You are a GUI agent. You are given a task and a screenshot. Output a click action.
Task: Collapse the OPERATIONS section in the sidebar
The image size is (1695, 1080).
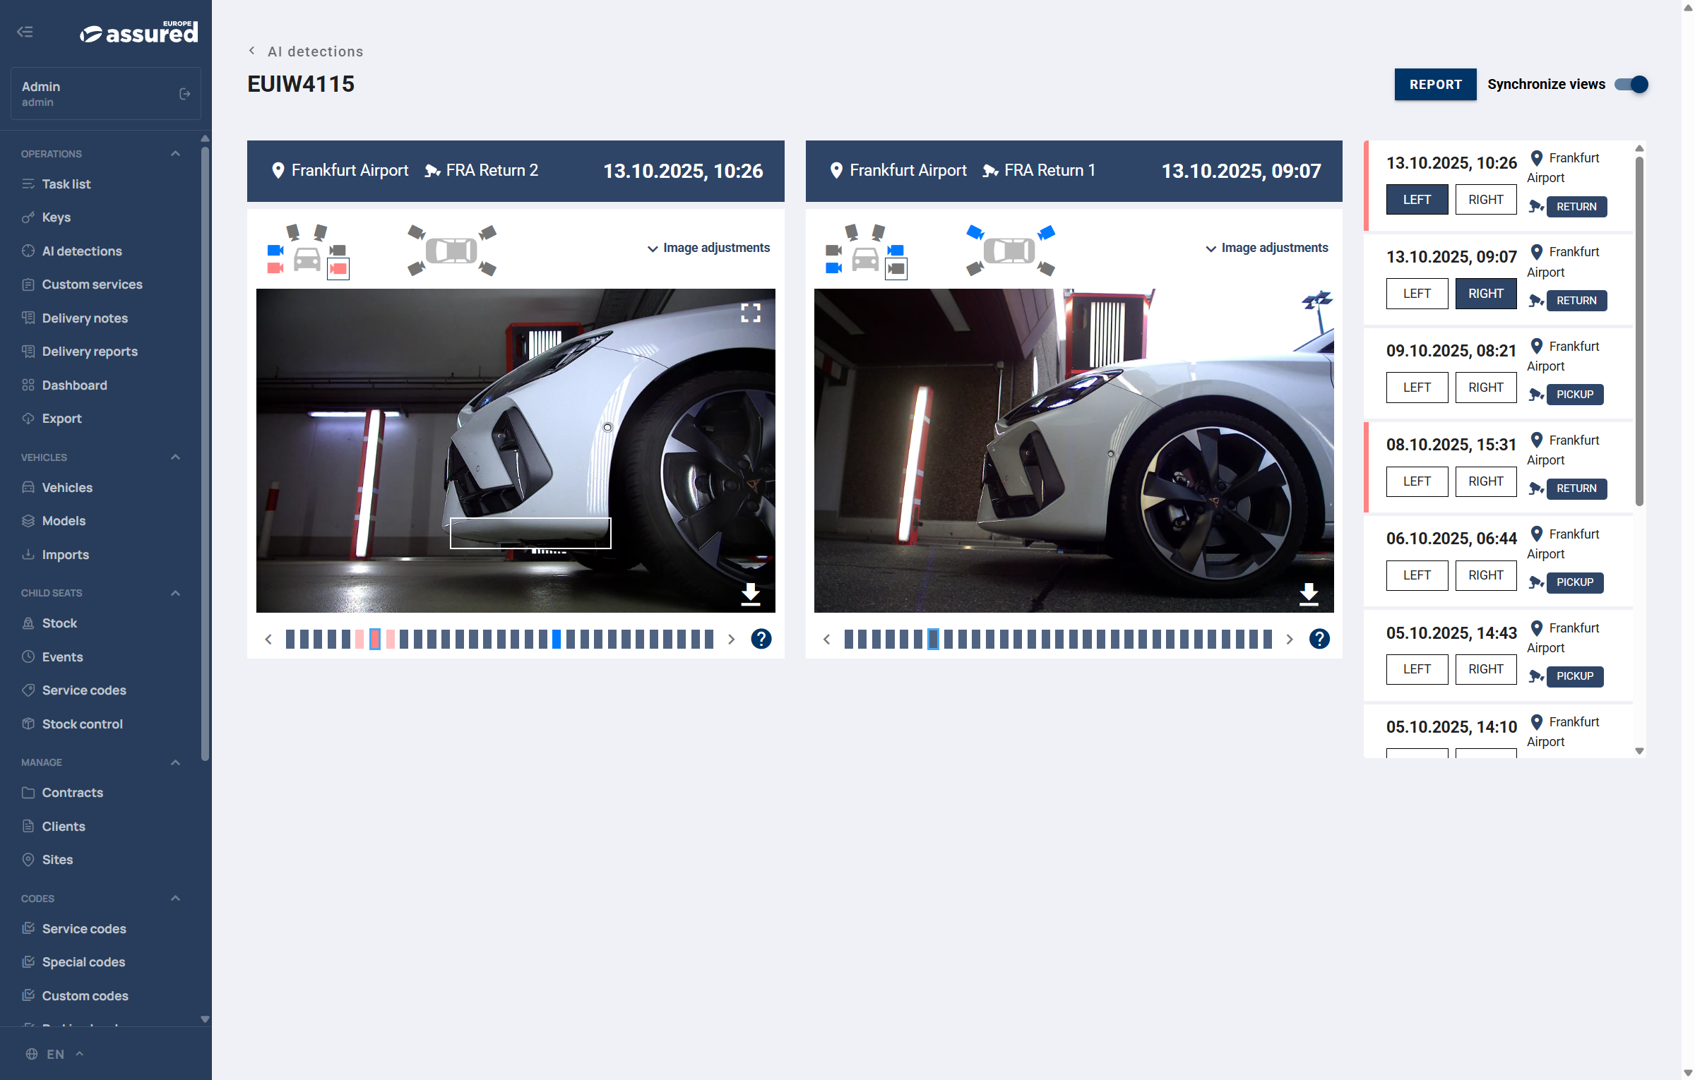pos(175,153)
